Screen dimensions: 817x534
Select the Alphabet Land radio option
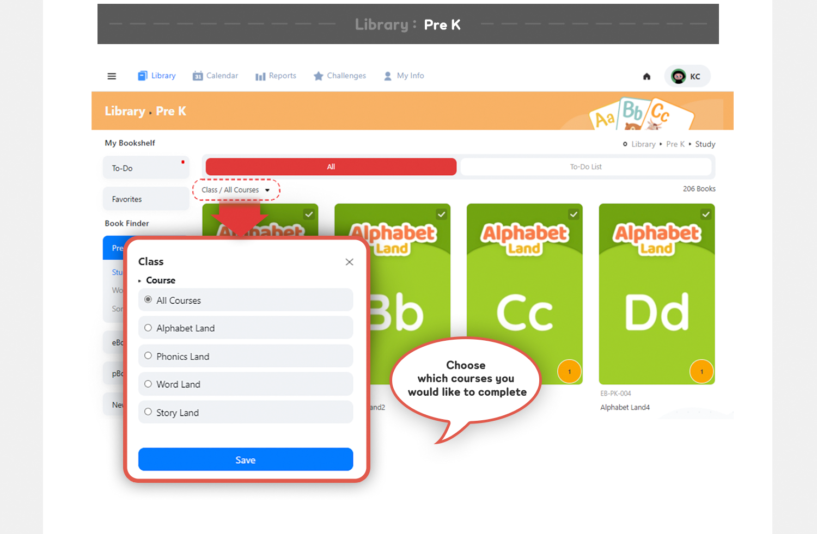pos(148,328)
